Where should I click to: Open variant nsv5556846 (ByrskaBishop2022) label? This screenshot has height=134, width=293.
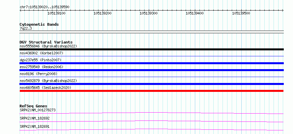pyautogui.click(x=48, y=46)
